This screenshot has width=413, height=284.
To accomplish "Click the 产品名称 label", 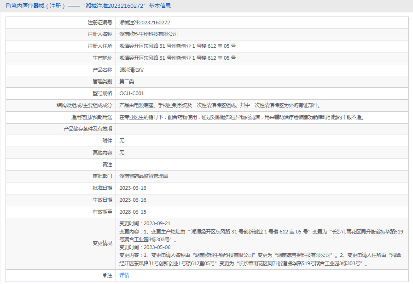I will click(102, 70).
